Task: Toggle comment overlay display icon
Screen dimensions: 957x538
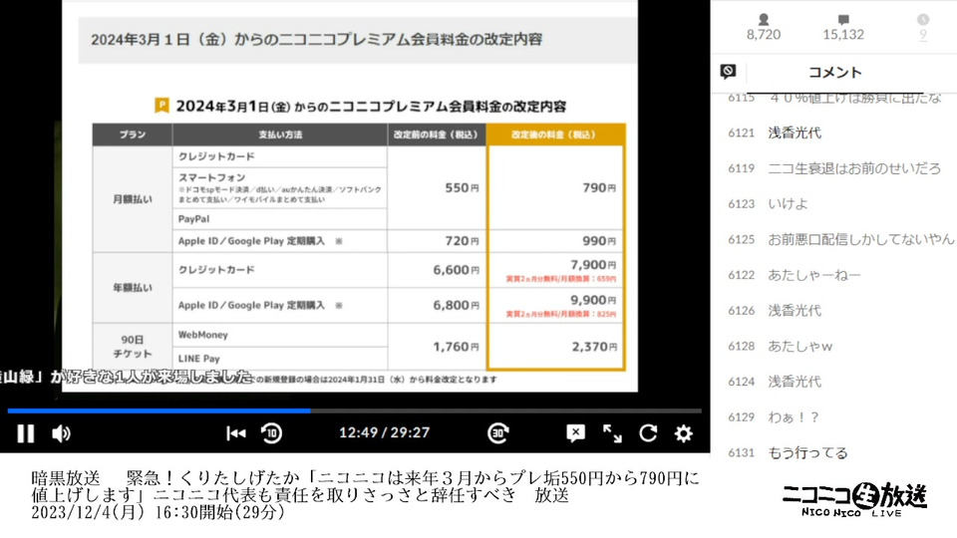Action: click(x=575, y=433)
